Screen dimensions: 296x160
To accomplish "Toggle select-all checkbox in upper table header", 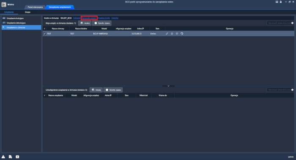I will 44,29.
